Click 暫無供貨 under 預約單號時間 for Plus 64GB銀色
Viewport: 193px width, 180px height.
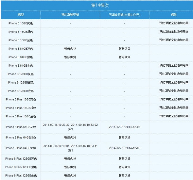[70, 138]
